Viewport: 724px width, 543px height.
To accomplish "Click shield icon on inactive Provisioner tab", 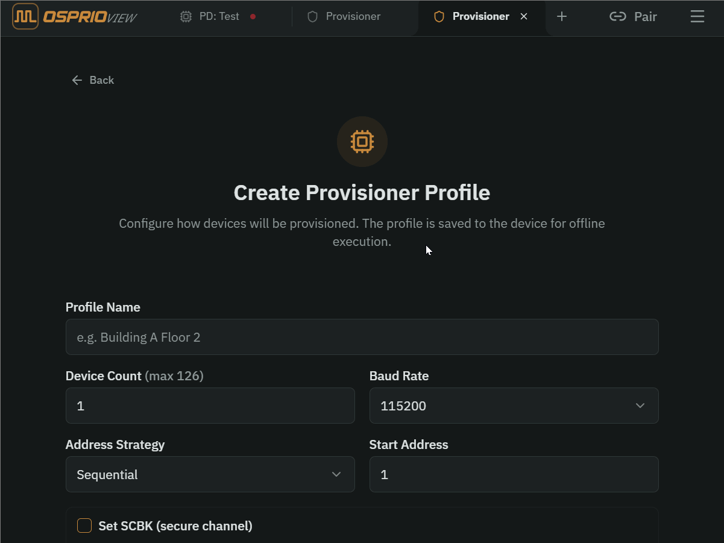I will click(312, 17).
